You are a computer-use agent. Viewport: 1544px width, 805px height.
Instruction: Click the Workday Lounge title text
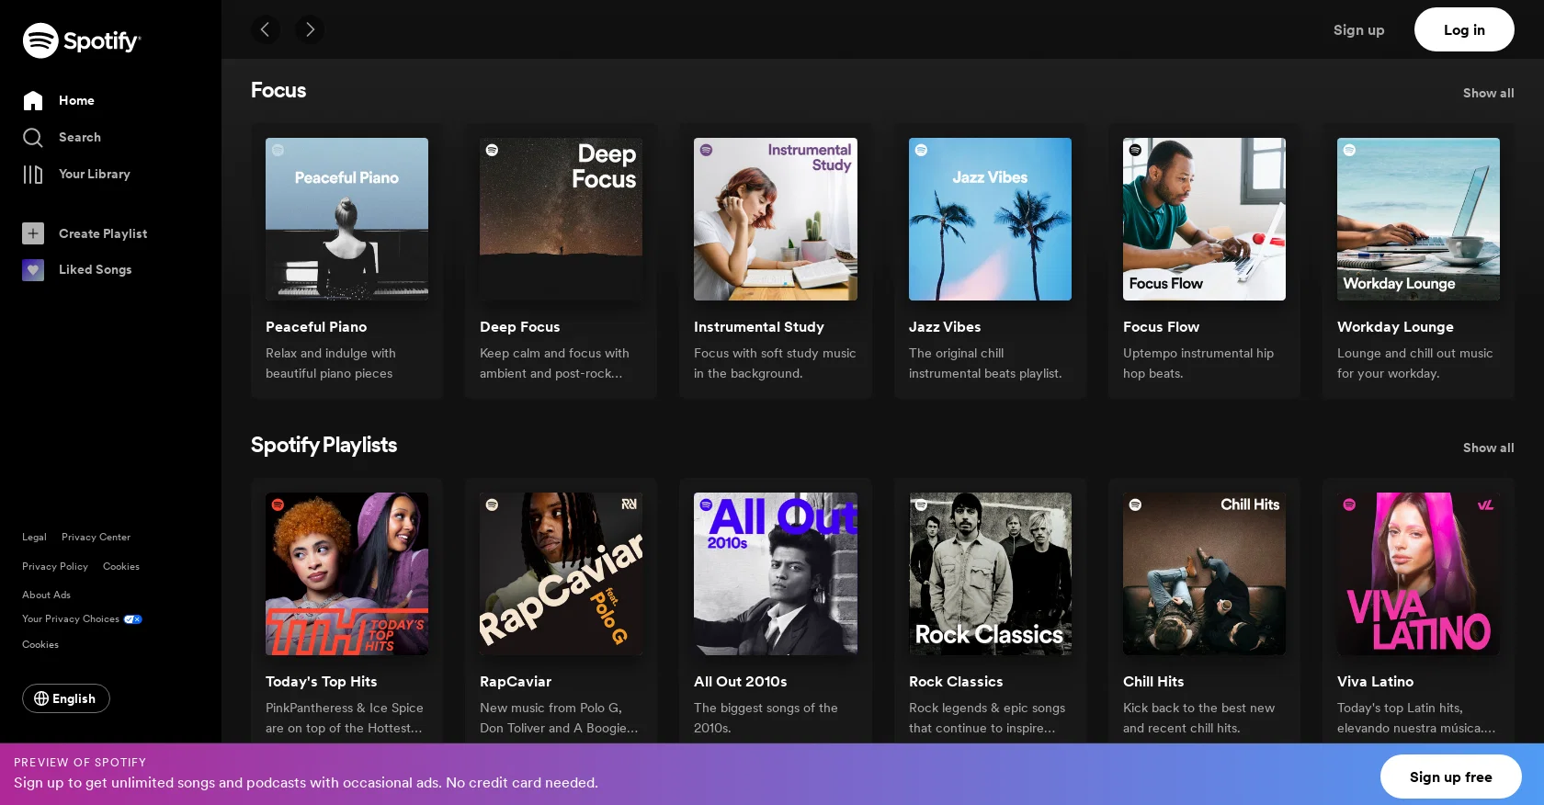pyautogui.click(x=1395, y=326)
